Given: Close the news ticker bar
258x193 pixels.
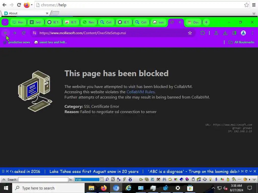Looking at the screenshot, I should coord(255,171).
